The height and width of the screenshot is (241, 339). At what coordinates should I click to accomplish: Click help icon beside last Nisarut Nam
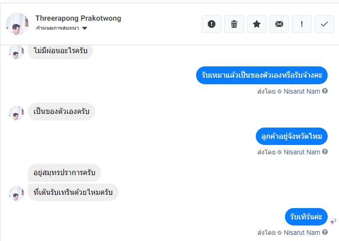[x=325, y=233]
